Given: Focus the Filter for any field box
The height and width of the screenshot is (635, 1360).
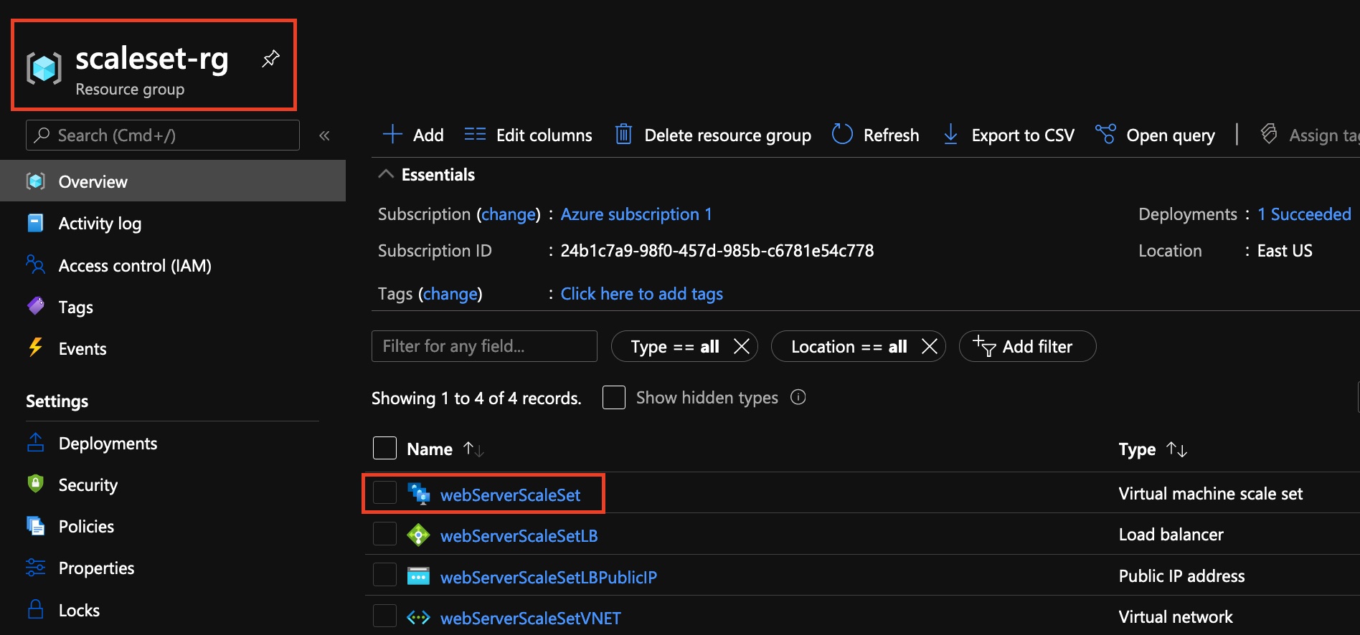Looking at the screenshot, I should [x=484, y=346].
